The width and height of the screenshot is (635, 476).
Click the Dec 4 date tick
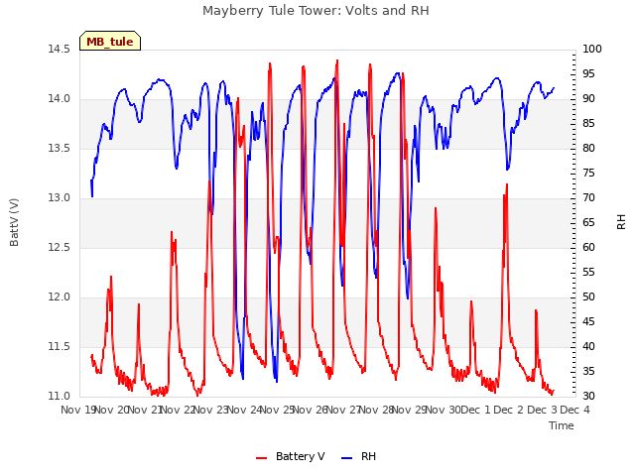(x=575, y=410)
